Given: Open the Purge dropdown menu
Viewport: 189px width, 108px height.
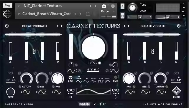Looking at the screenshot, I should [x=114, y=11].
